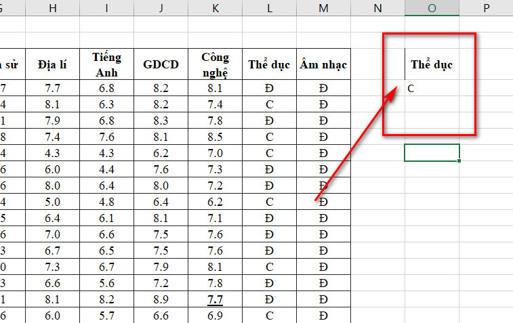Click column L header letter
This screenshot has width=513, height=323.
pyautogui.click(x=269, y=7)
